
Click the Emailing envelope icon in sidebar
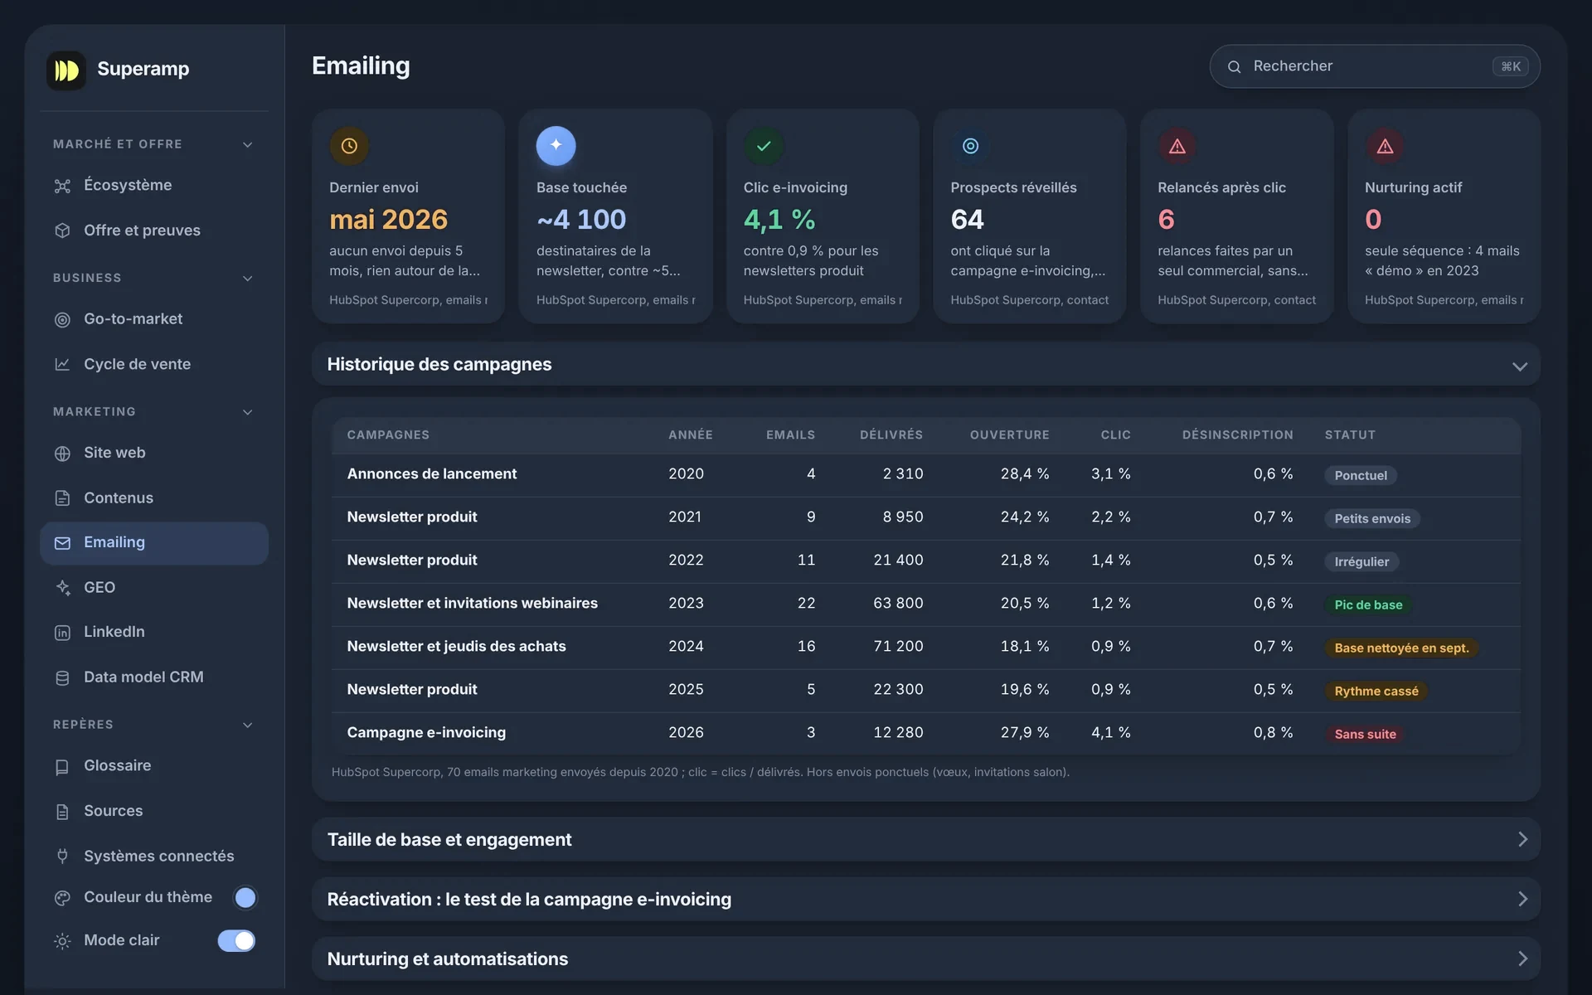click(x=62, y=543)
